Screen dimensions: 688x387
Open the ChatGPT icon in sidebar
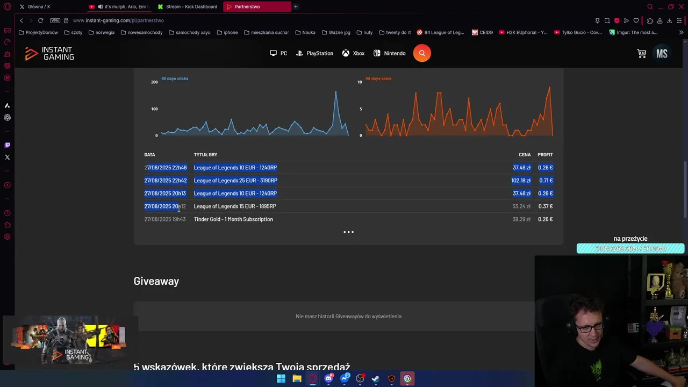(7, 118)
